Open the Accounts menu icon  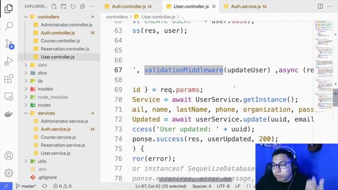click(8, 156)
